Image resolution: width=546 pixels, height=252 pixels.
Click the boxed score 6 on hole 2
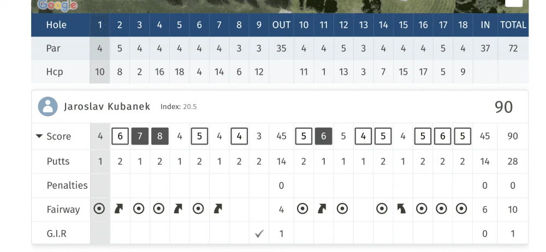120,136
